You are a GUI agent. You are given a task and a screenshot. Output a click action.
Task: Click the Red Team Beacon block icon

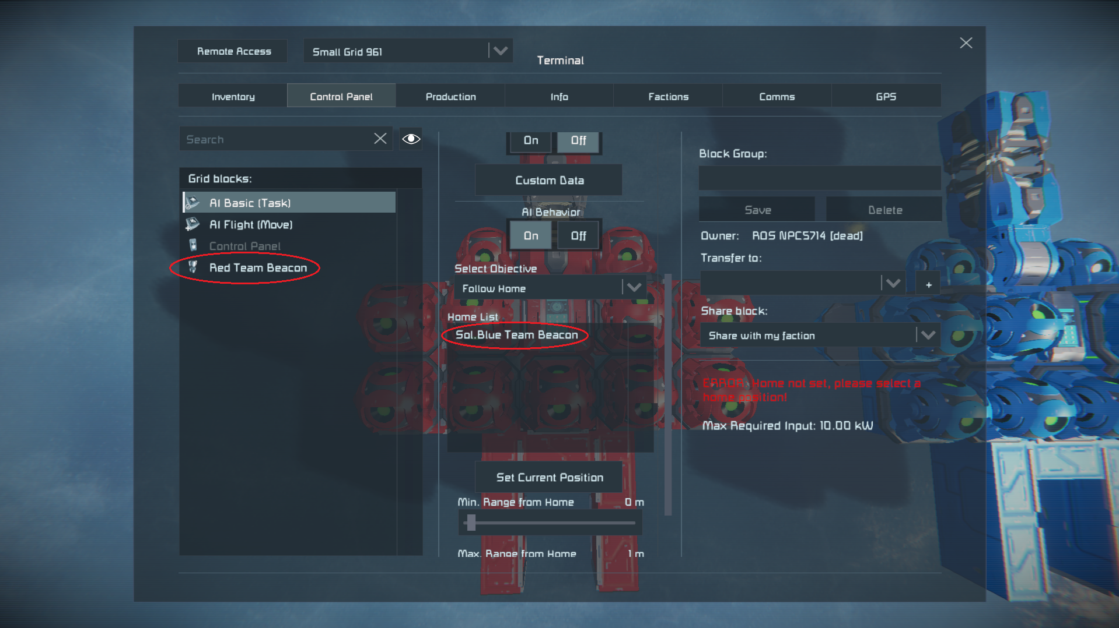click(x=193, y=267)
